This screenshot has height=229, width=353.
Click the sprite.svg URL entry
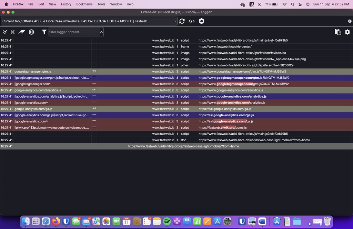tap(246, 65)
